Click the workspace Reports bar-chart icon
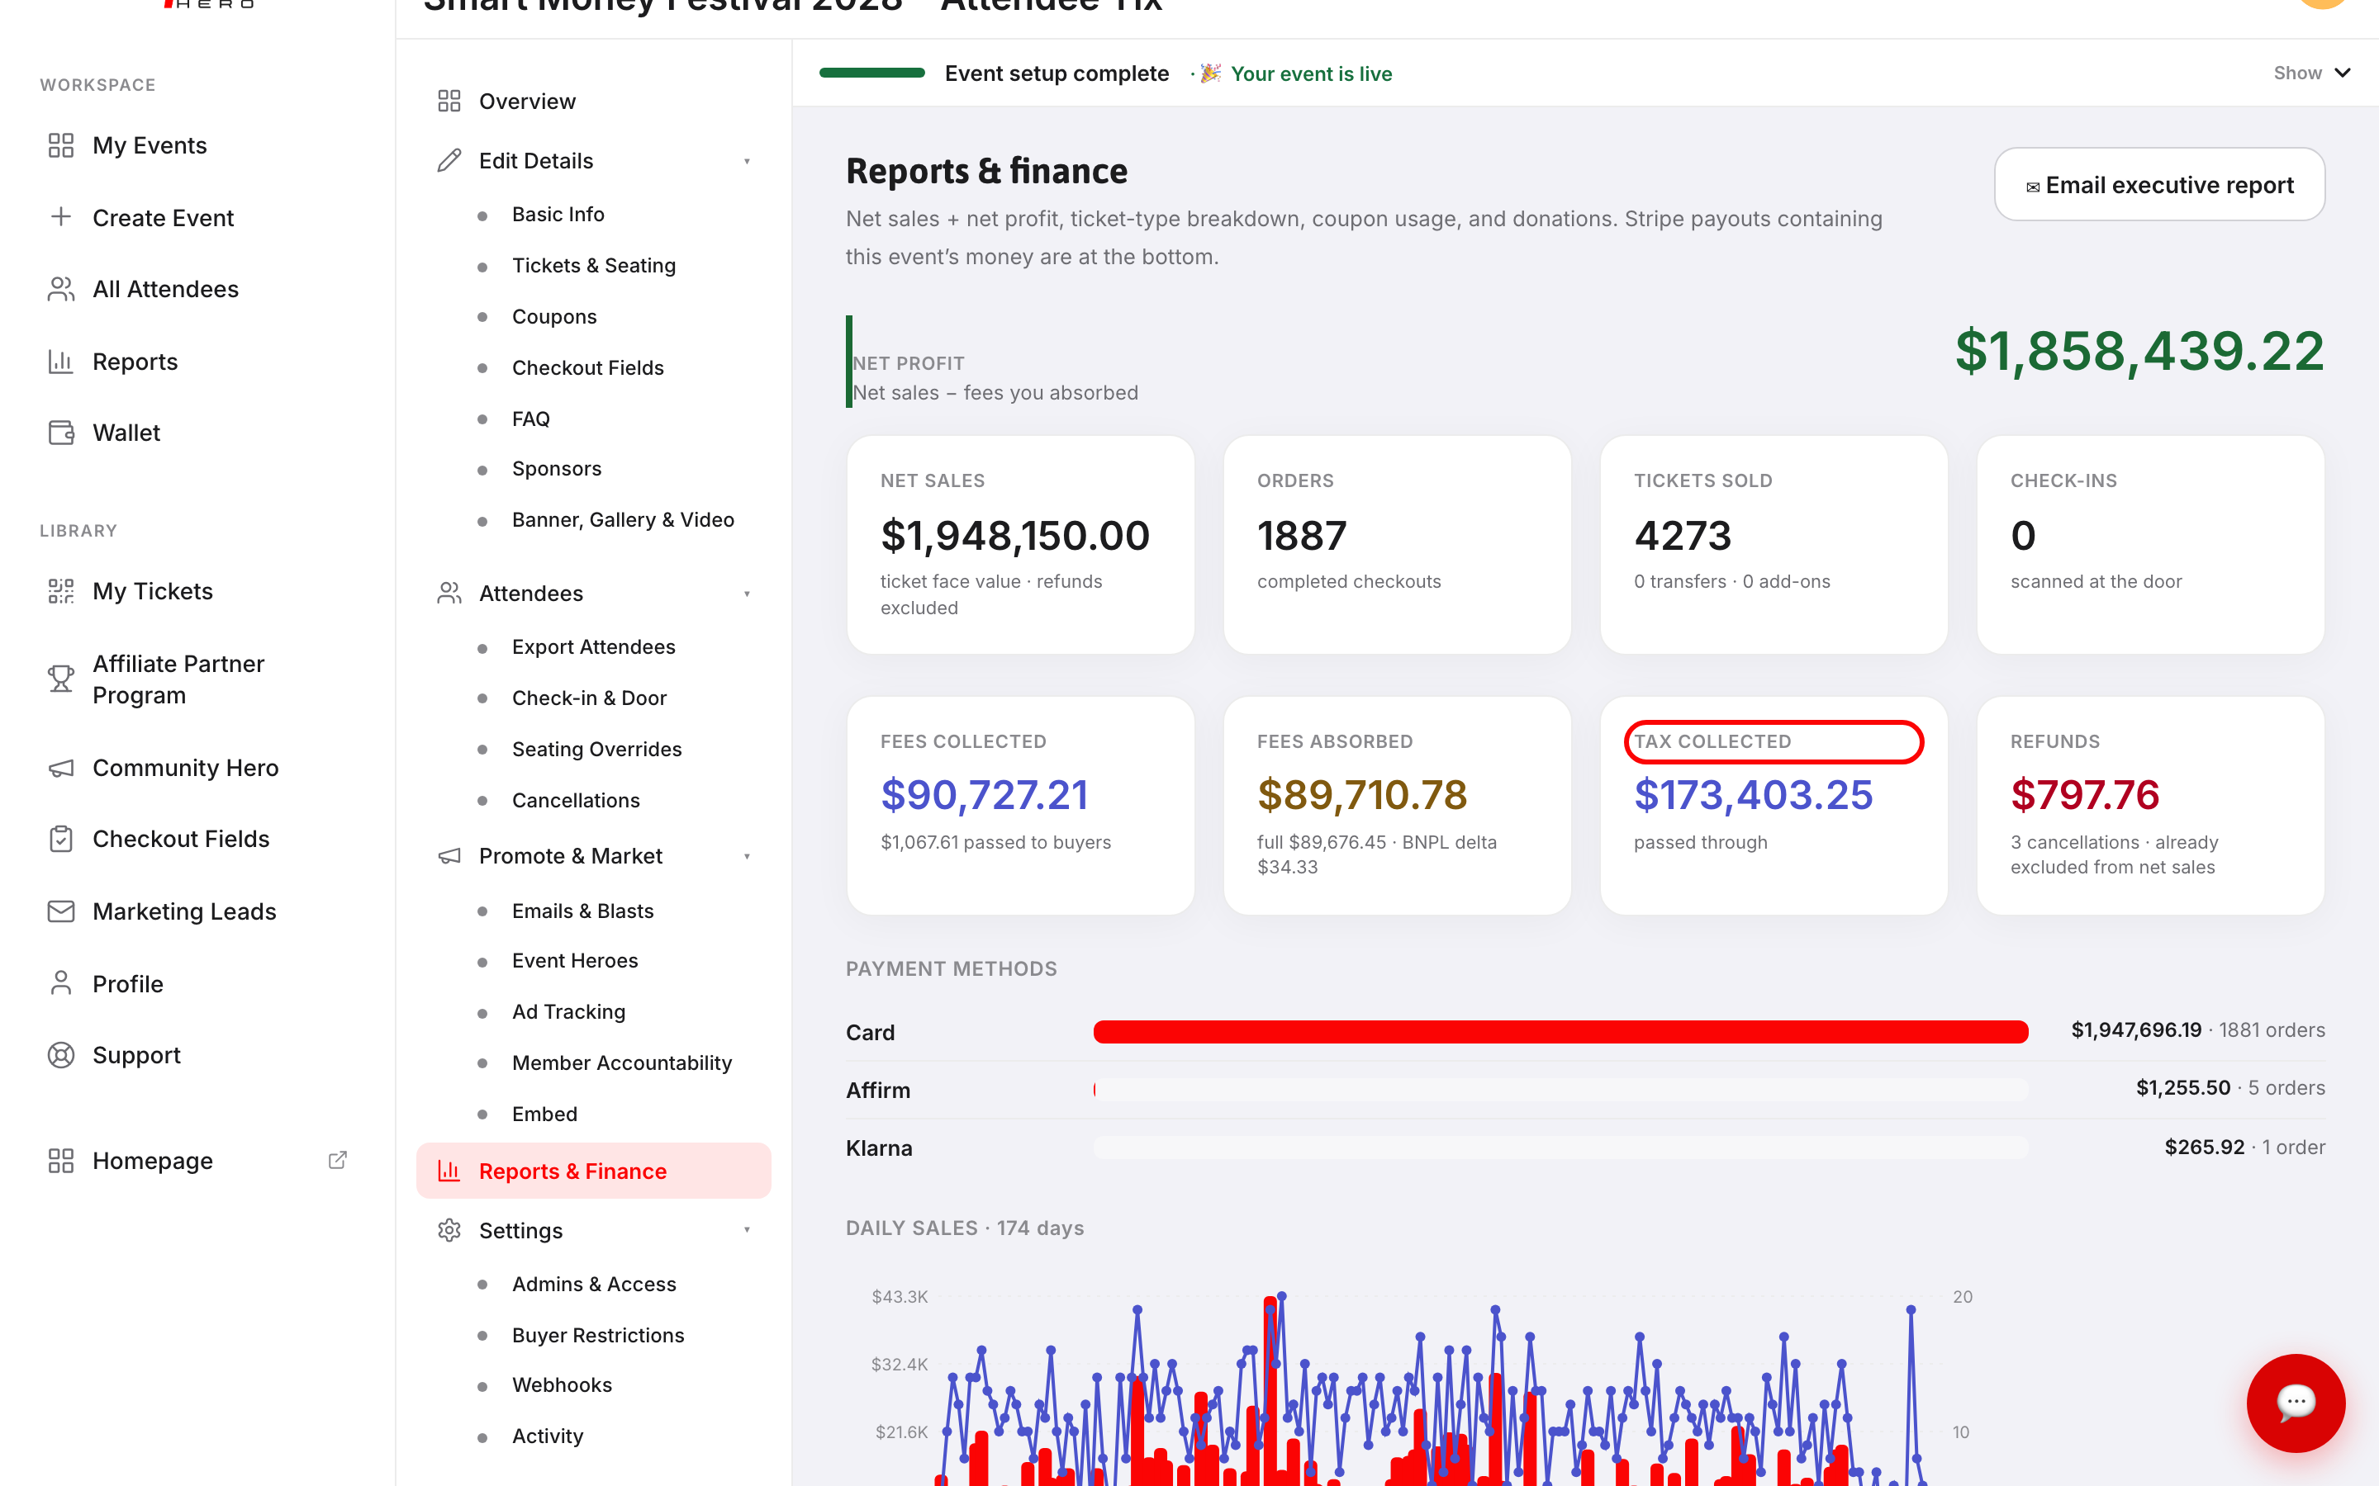 pos(61,362)
